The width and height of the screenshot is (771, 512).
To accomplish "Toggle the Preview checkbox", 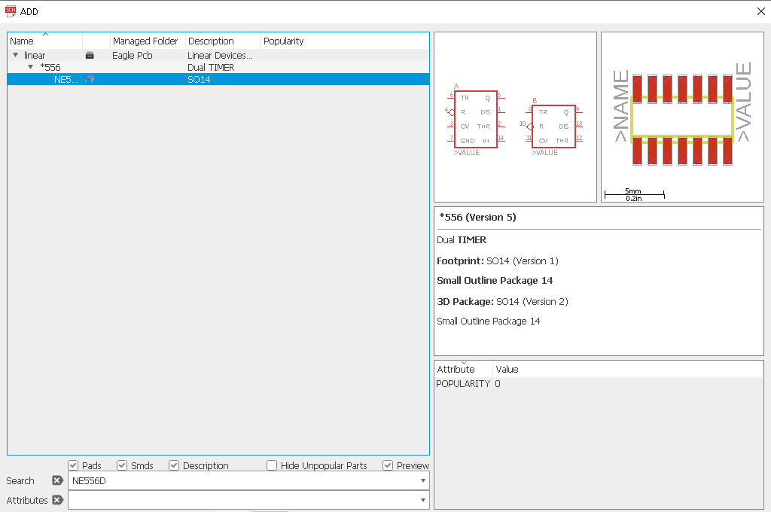I will click(388, 465).
